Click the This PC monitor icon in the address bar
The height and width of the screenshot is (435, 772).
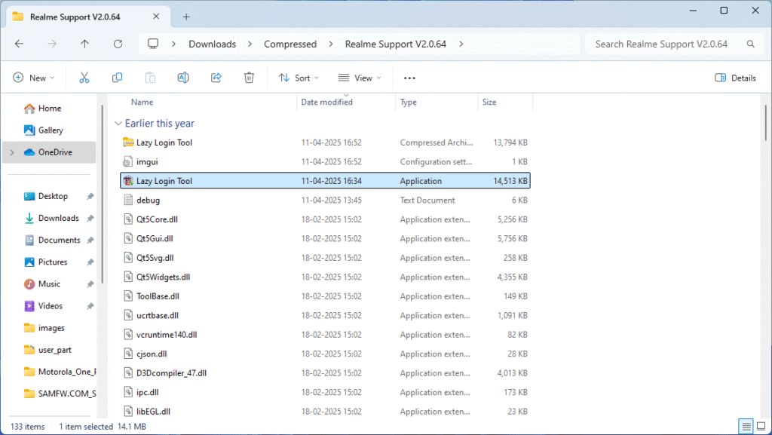coord(153,44)
